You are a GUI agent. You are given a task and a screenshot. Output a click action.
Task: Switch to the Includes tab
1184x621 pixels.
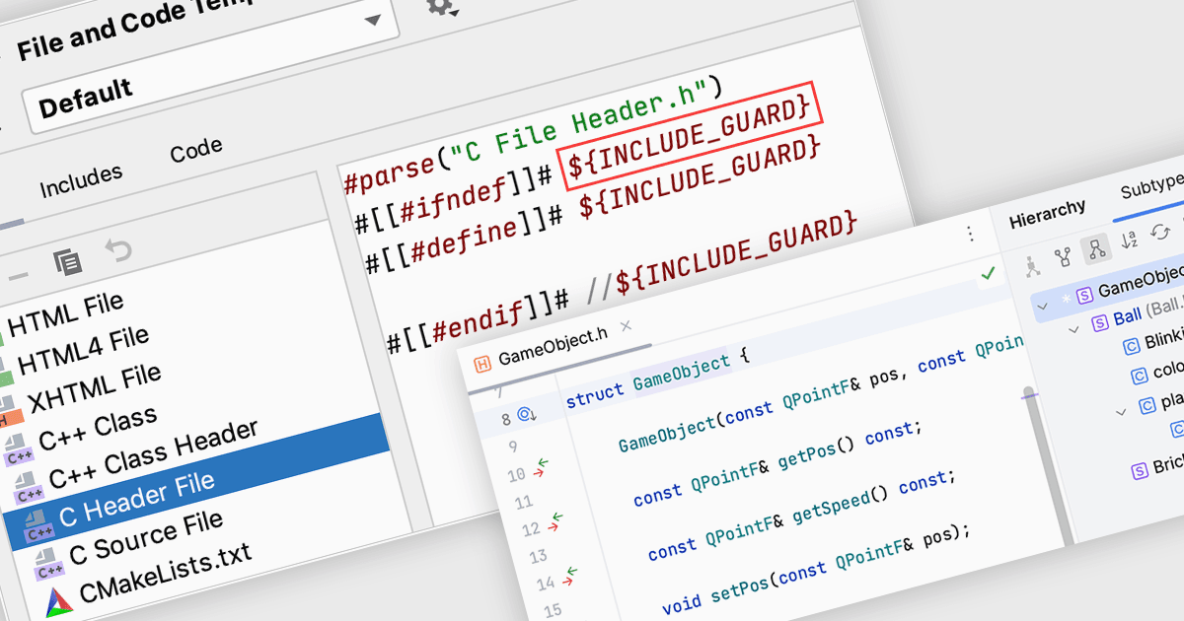(81, 179)
